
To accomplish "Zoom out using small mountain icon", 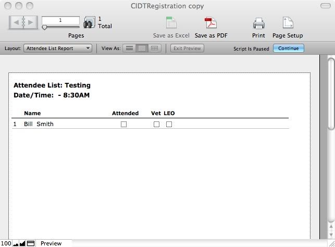I will pos(16,244).
